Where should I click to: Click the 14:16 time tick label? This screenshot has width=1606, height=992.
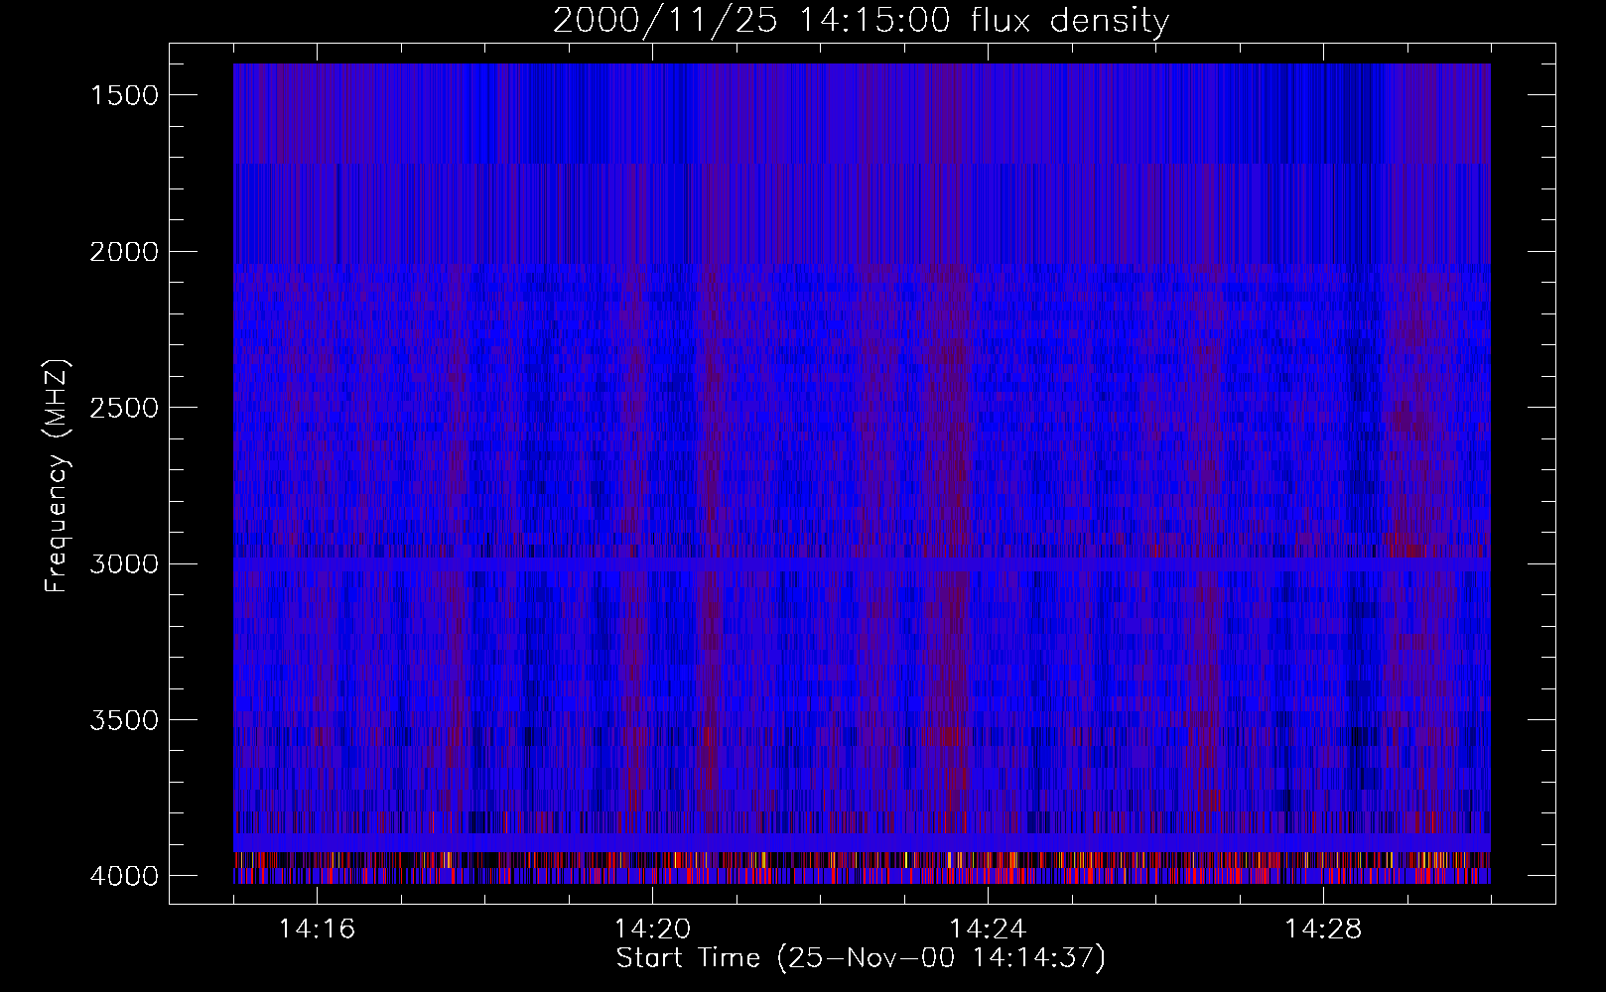(x=317, y=930)
